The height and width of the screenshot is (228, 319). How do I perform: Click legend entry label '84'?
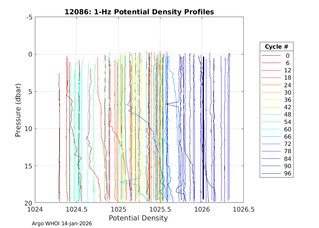287,159
